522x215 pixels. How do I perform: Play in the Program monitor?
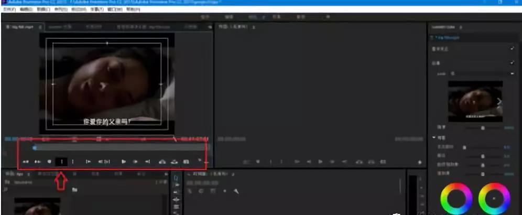[320, 162]
